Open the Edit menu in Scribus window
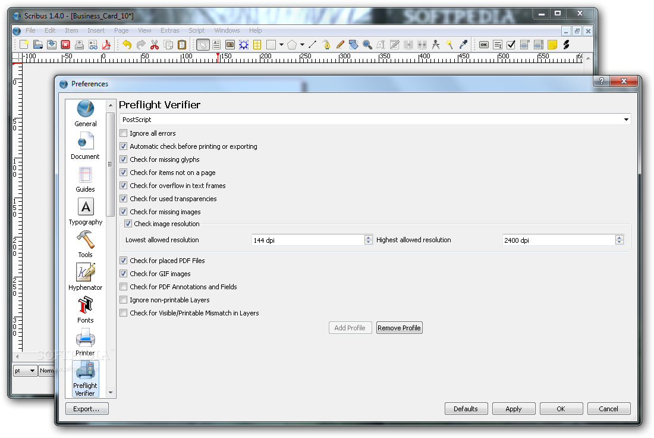Image resolution: width=654 pixels, height=438 pixels. (x=50, y=30)
